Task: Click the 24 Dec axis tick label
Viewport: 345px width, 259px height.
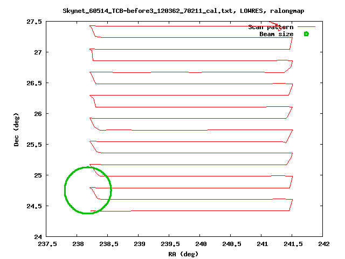Action: (x=38, y=237)
